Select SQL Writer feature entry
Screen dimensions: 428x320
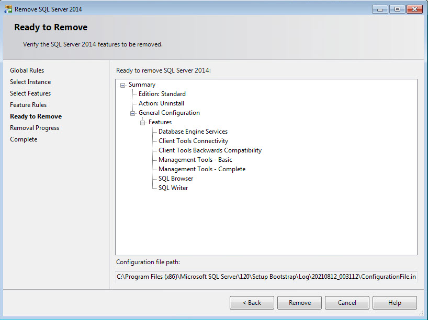(x=173, y=188)
